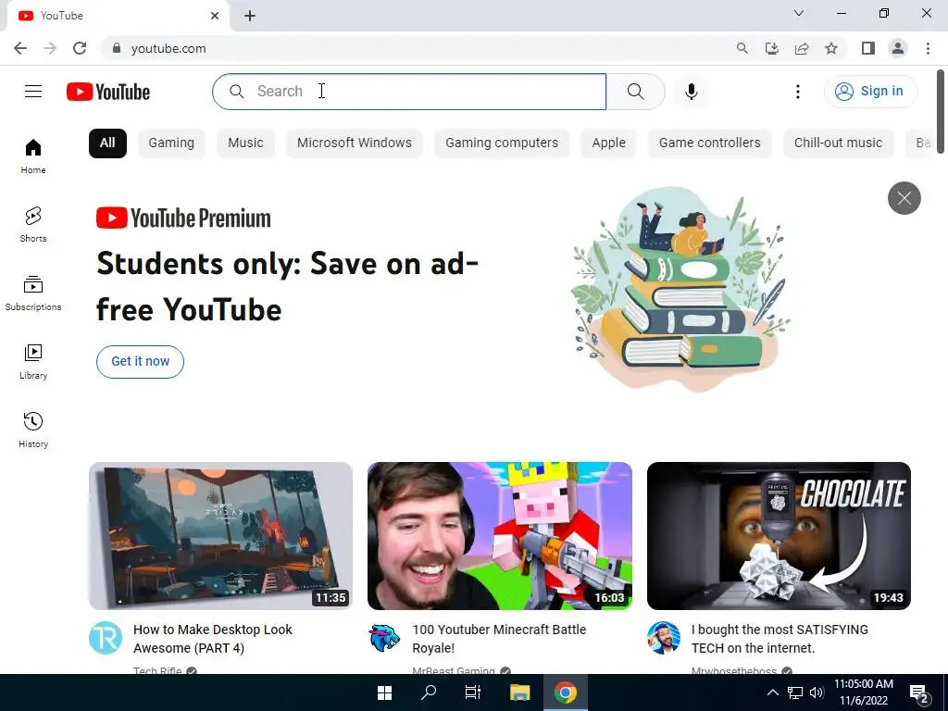Viewport: 948px width, 711px height.
Task: Click Get it now button
Action: pos(141,362)
